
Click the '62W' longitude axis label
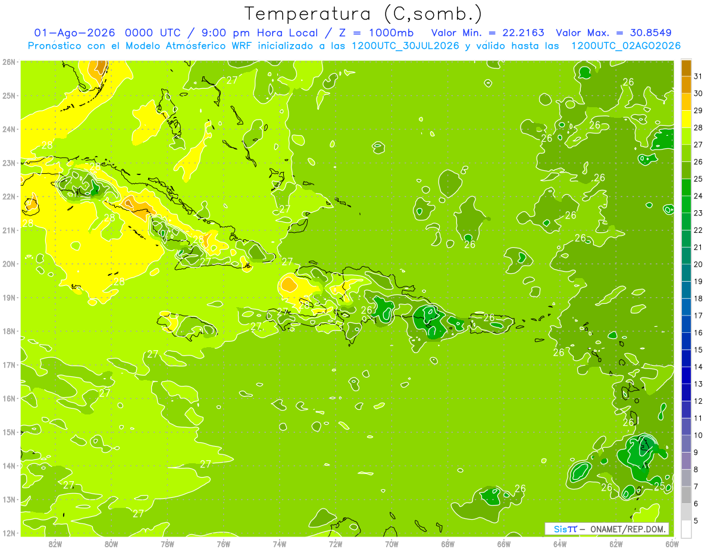point(616,544)
